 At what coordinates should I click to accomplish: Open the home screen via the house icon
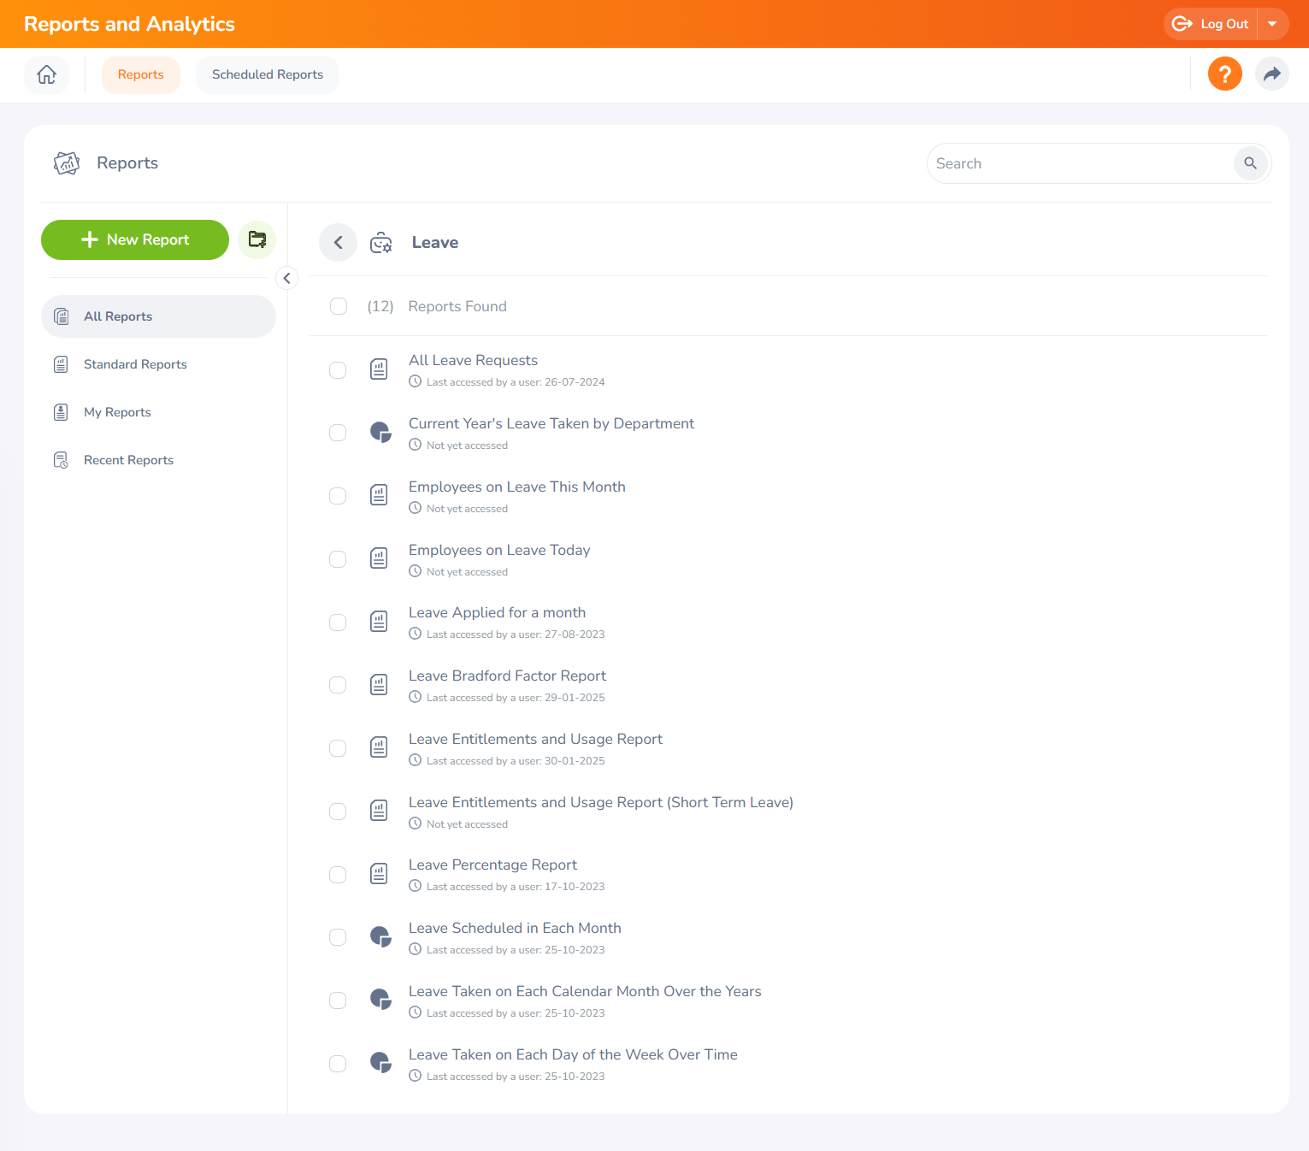[x=46, y=75]
